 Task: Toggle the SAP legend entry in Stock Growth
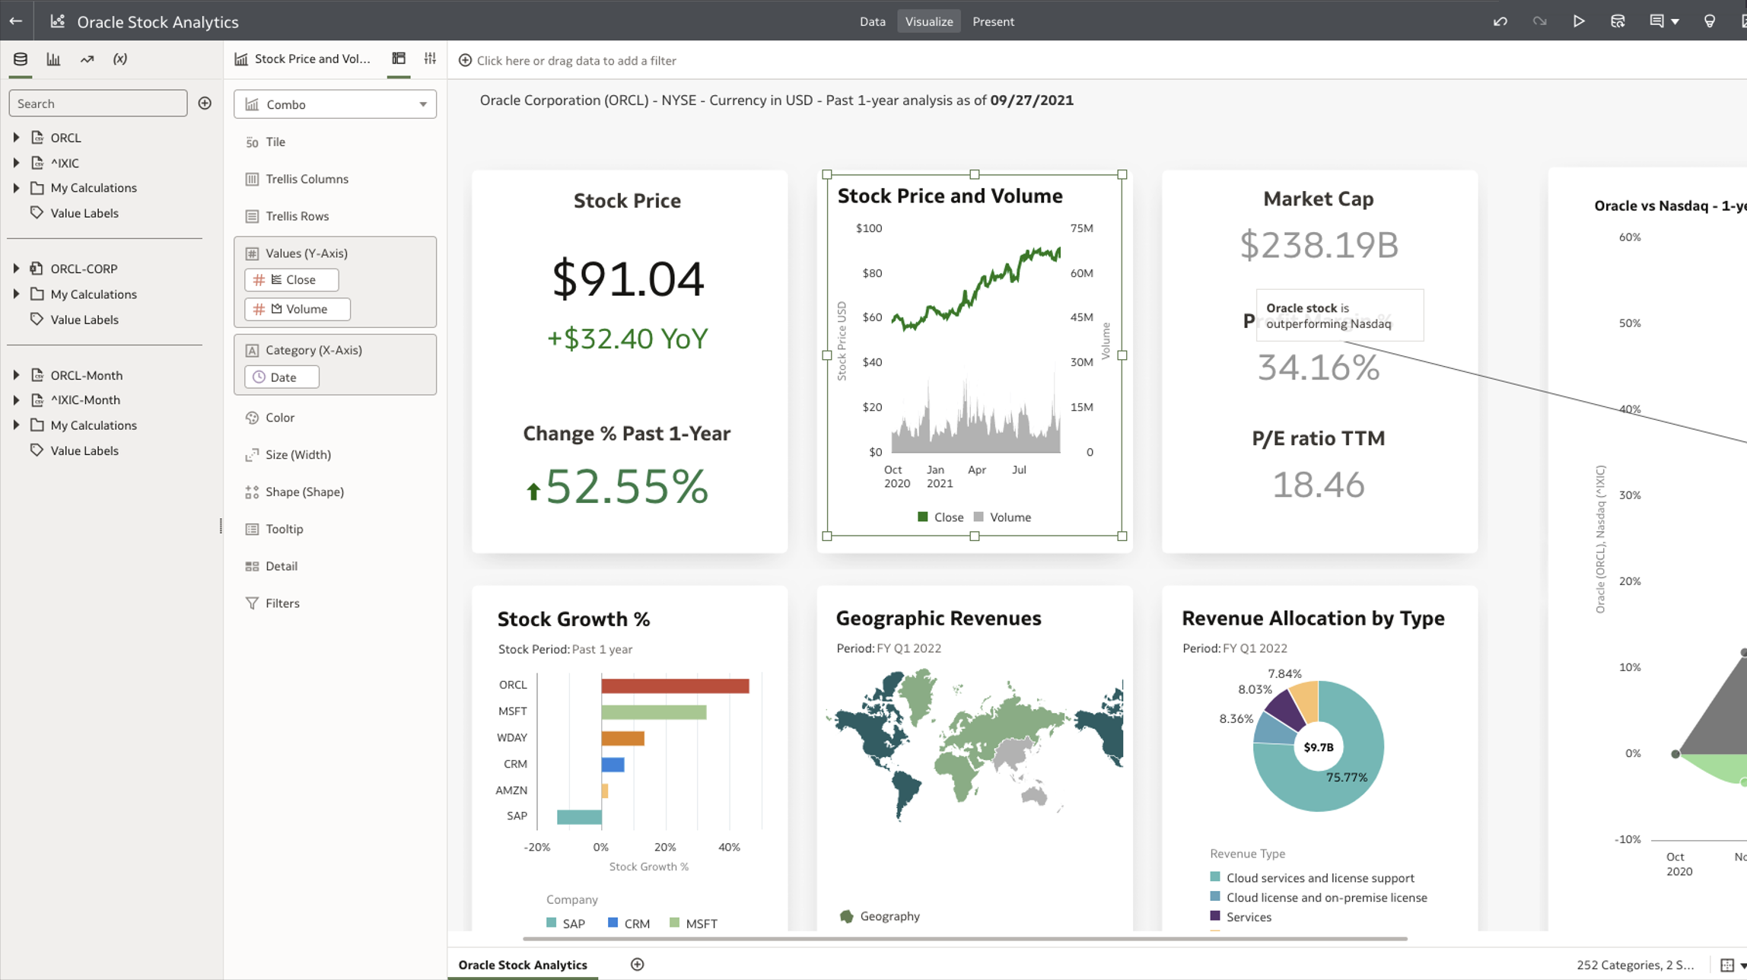pyautogui.click(x=565, y=924)
